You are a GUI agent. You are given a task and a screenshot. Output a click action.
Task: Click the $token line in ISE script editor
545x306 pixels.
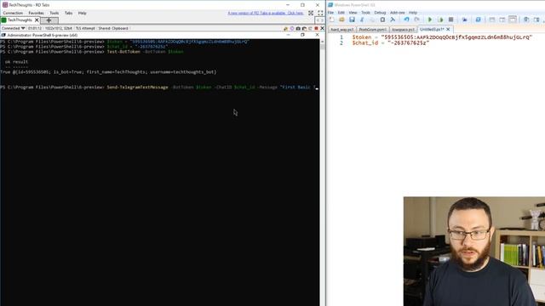(x=442, y=37)
